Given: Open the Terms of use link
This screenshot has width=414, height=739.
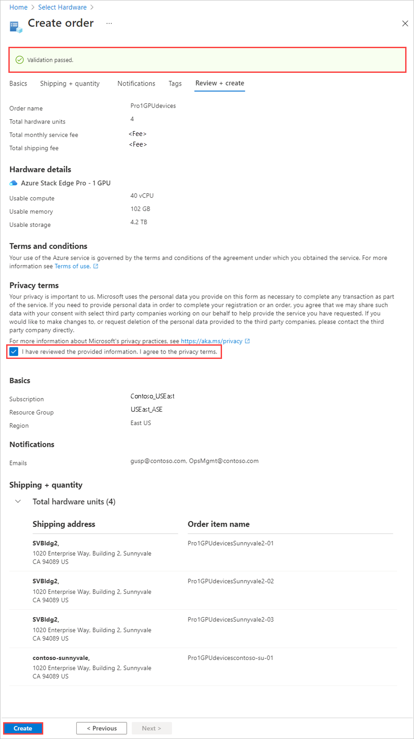Looking at the screenshot, I should (72, 266).
